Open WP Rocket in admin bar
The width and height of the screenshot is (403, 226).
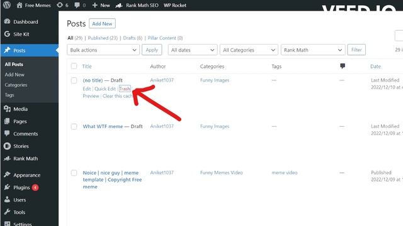[x=175, y=5]
